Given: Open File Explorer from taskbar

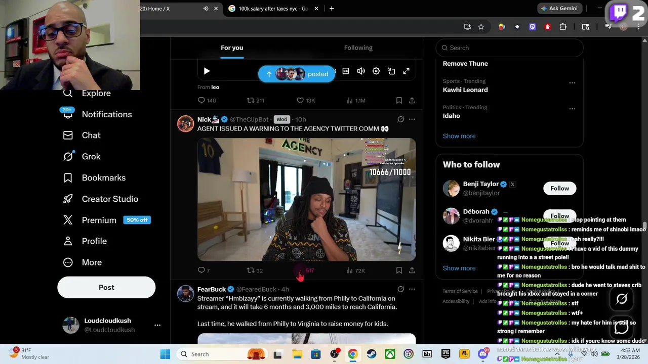Looking at the screenshot, I should pyautogui.click(x=297, y=354).
